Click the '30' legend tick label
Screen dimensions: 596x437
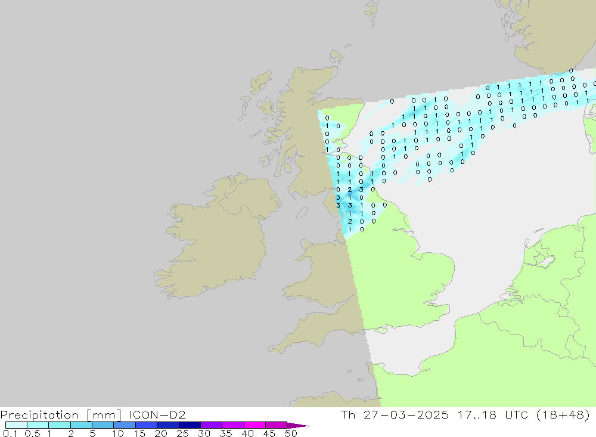tap(204, 433)
